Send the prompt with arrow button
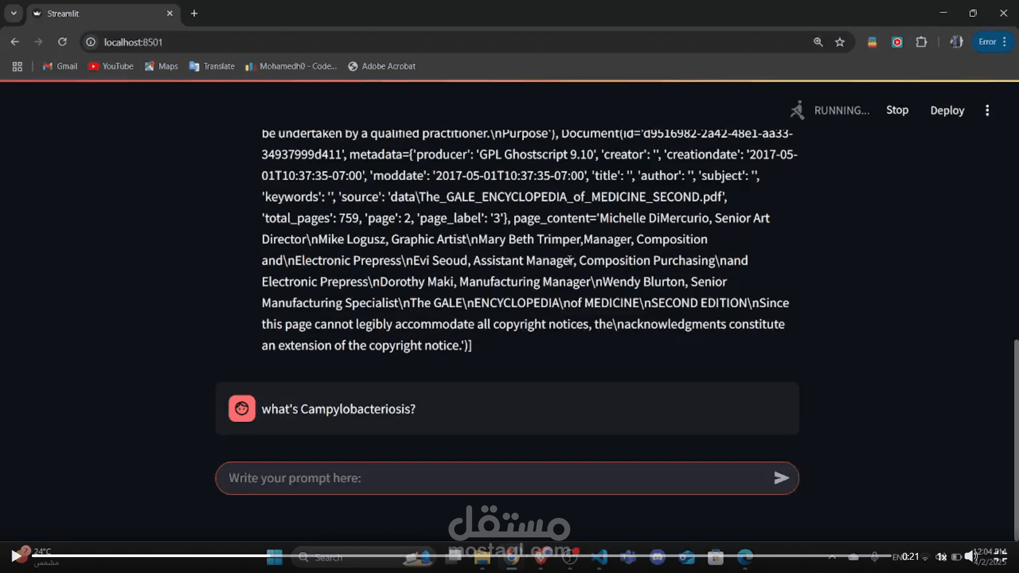 [x=781, y=478]
